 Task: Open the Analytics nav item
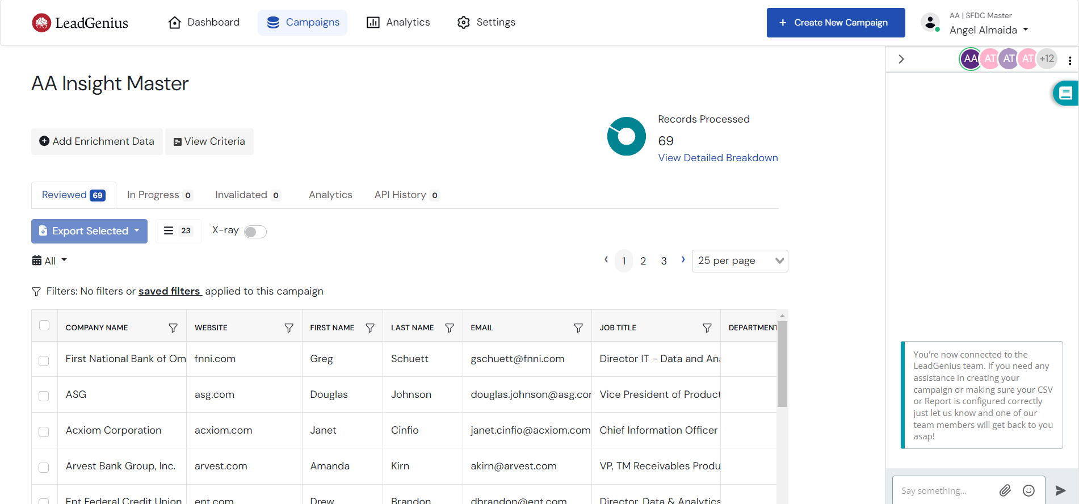(x=398, y=23)
